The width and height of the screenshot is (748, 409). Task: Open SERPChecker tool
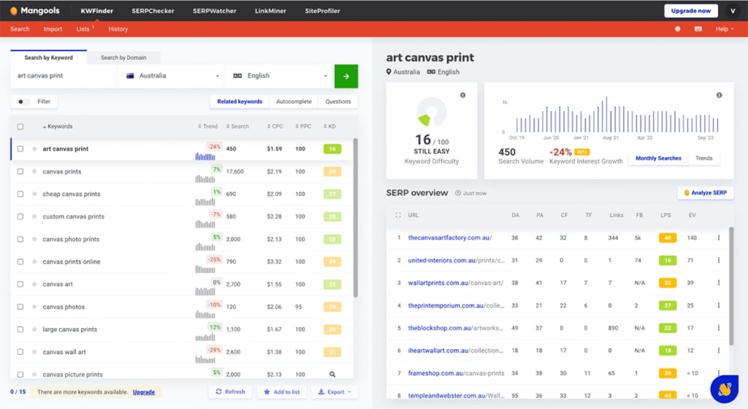153,10
